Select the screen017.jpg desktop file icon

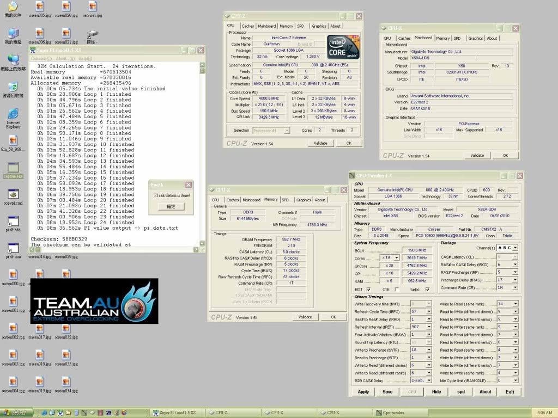click(x=40, y=331)
